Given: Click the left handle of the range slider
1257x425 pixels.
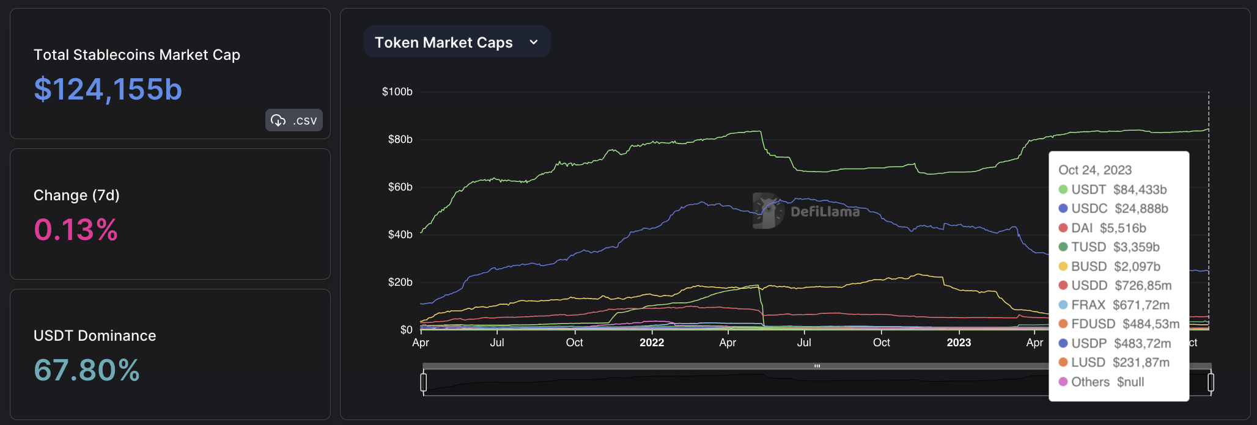Looking at the screenshot, I should (x=424, y=382).
